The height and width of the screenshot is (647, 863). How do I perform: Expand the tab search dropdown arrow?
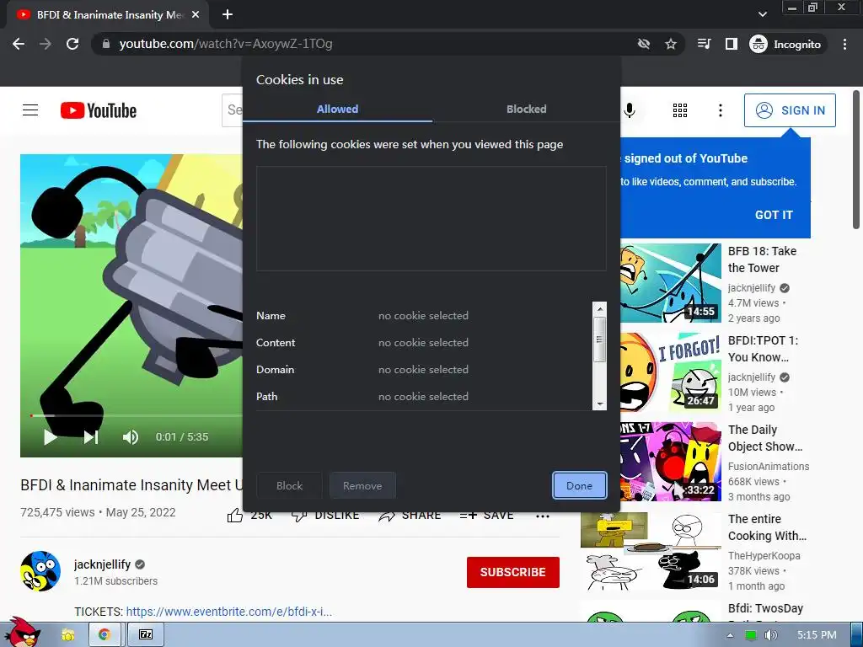[x=762, y=14]
